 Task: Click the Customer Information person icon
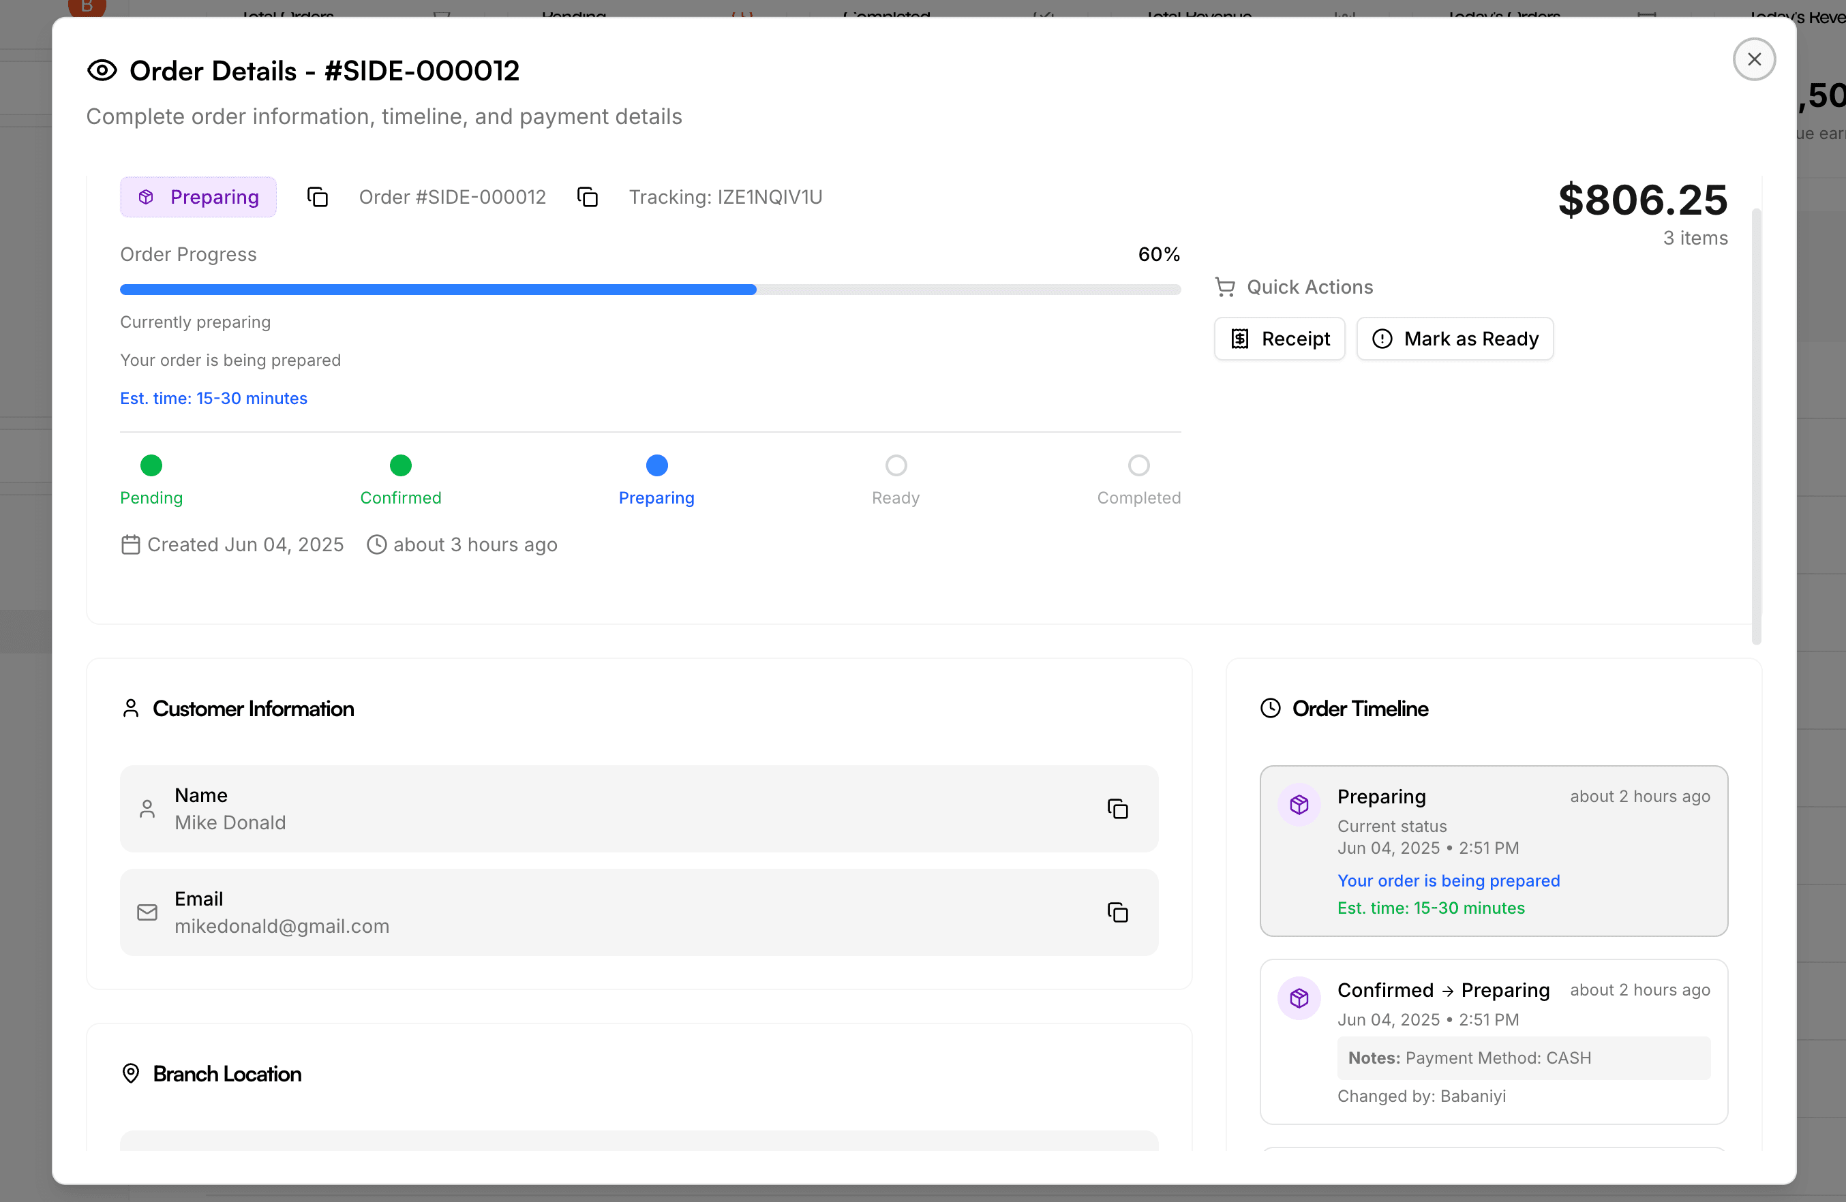[x=130, y=708]
